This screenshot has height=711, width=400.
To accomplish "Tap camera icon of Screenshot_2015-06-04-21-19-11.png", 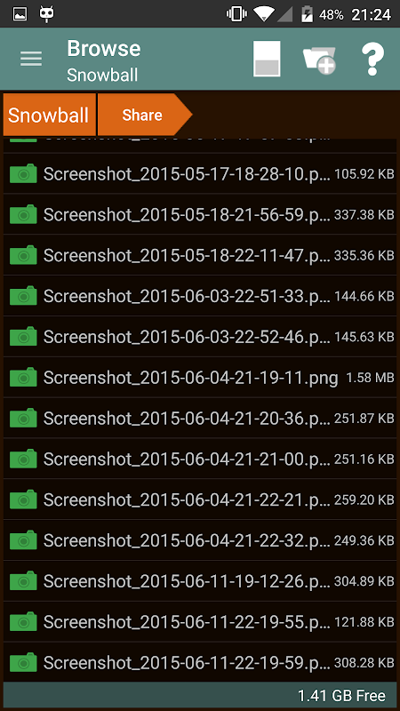I will [23, 377].
